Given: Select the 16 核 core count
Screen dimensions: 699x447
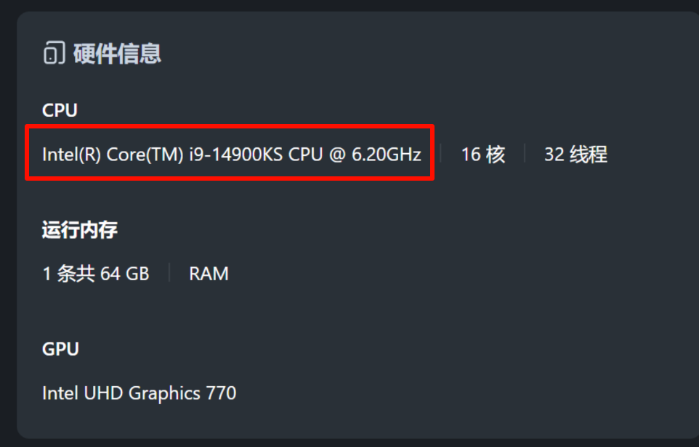Looking at the screenshot, I should [x=482, y=154].
